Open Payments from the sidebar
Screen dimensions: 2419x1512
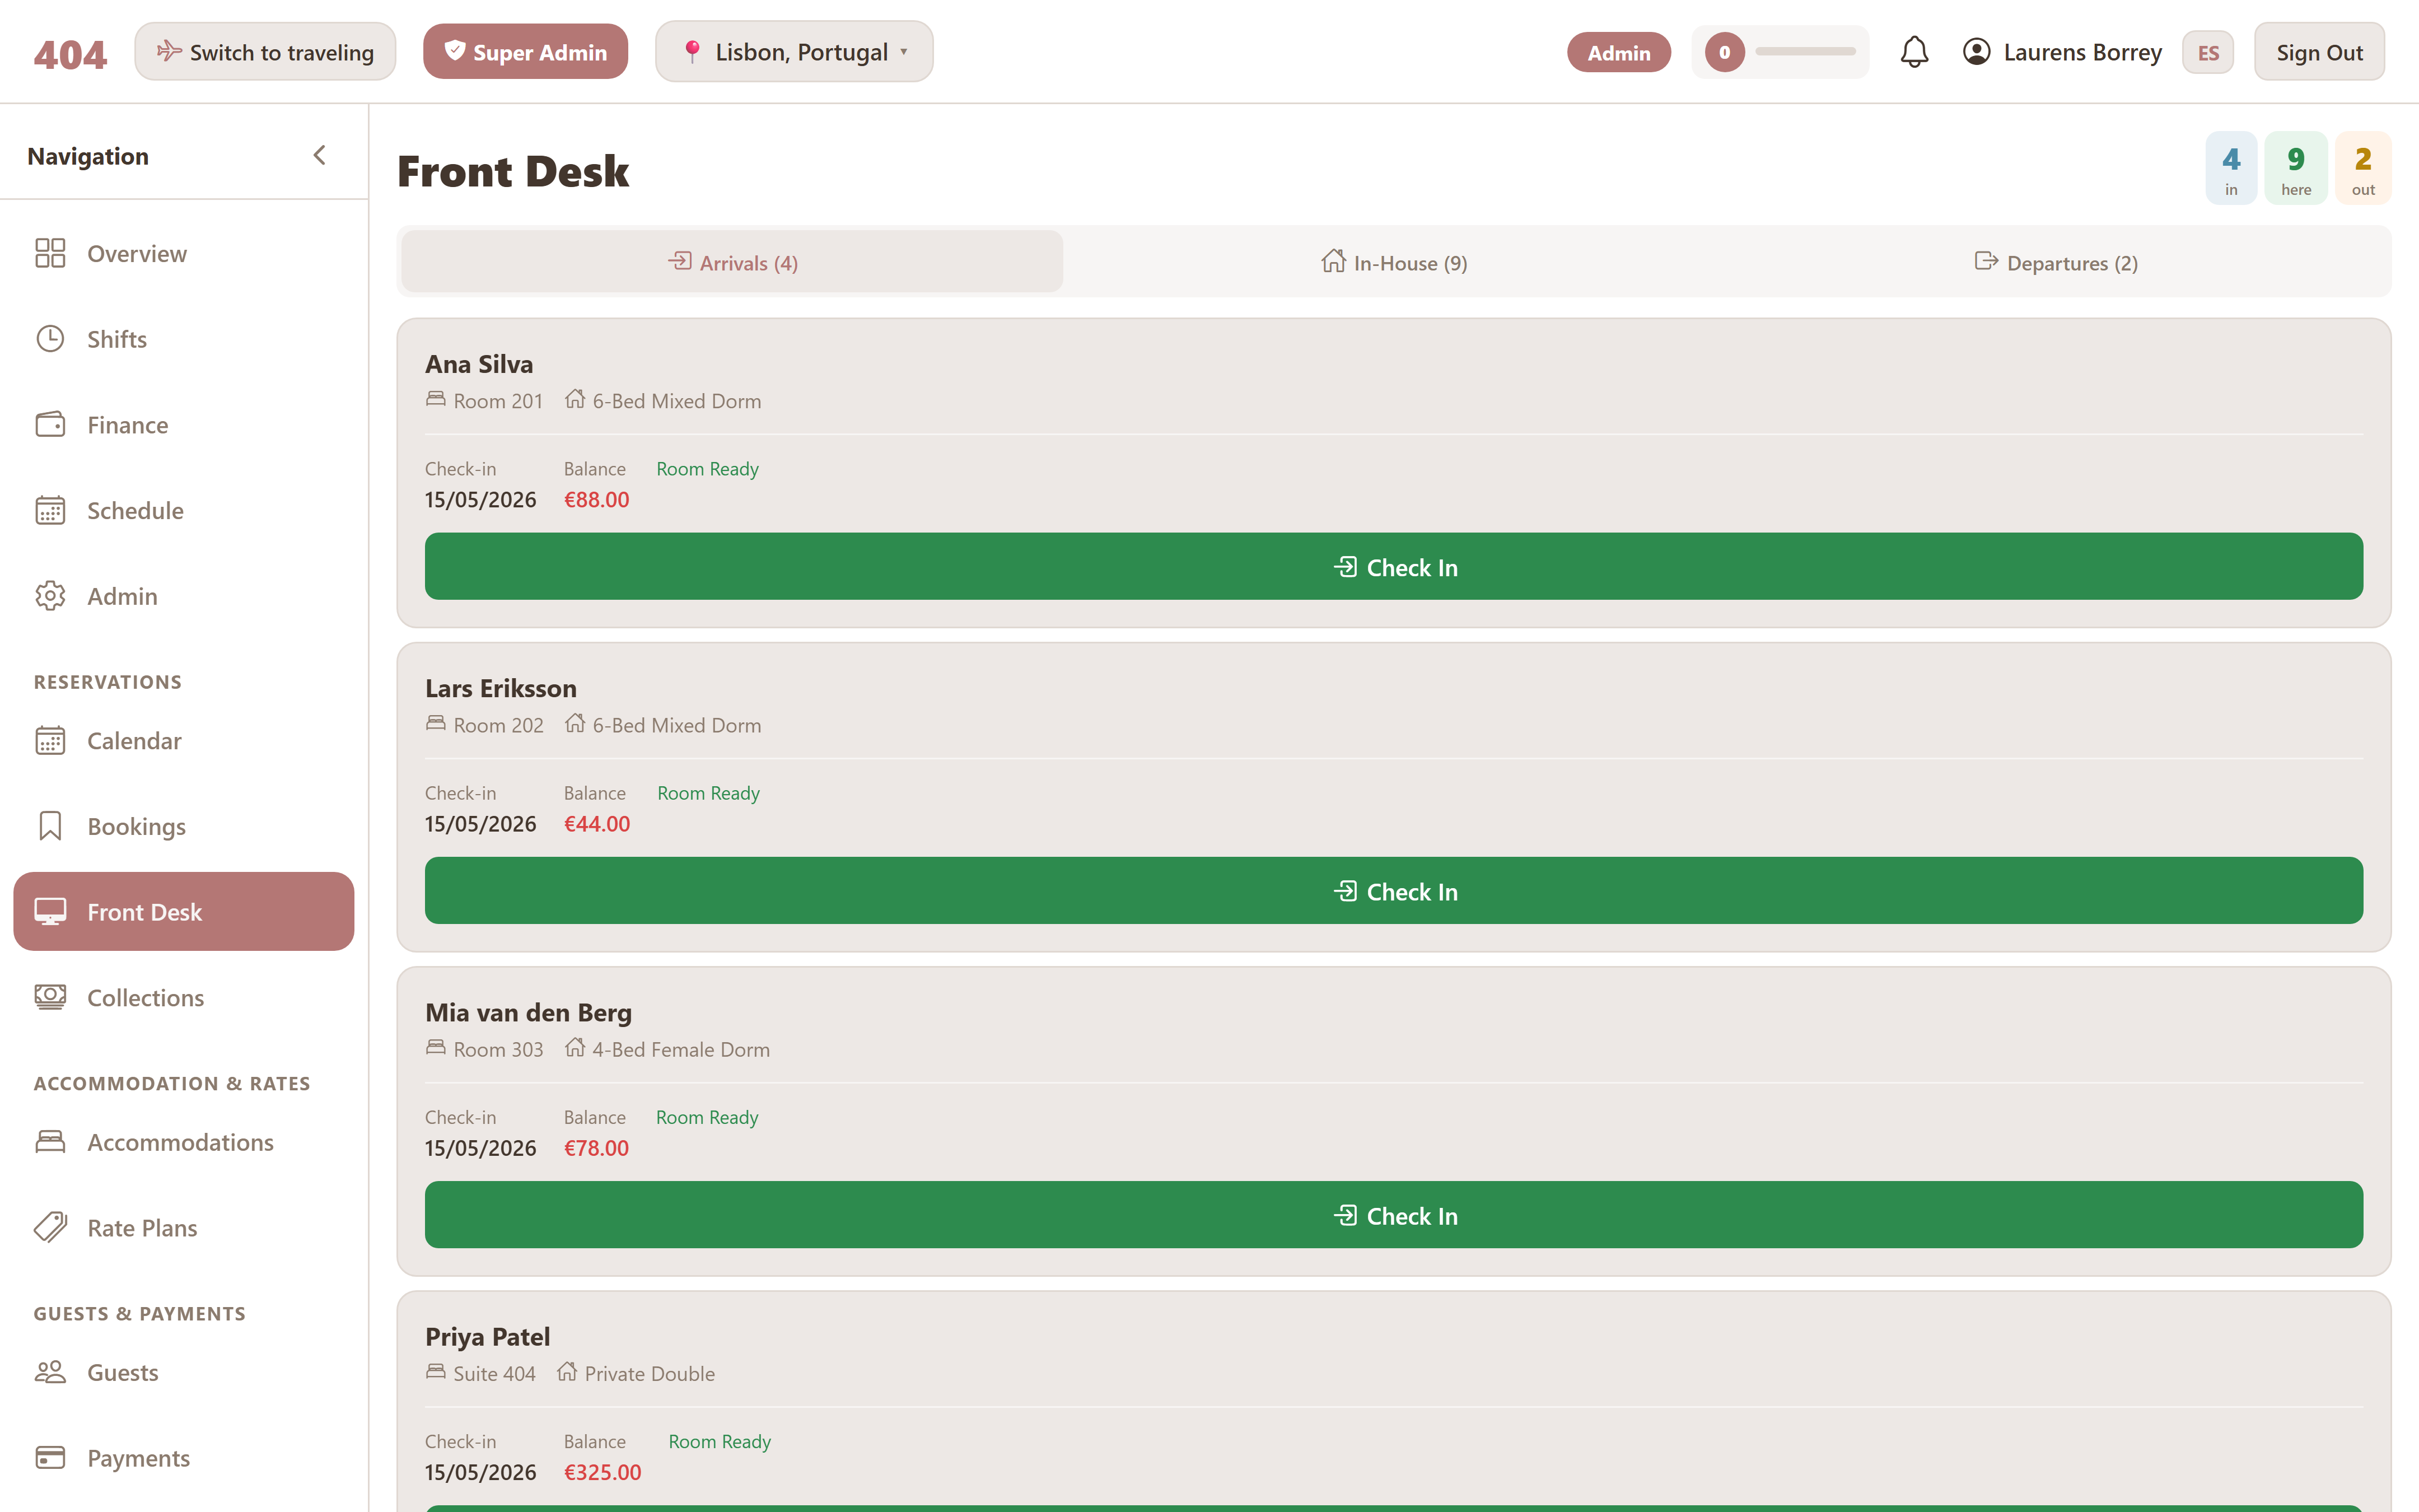[x=184, y=1458]
